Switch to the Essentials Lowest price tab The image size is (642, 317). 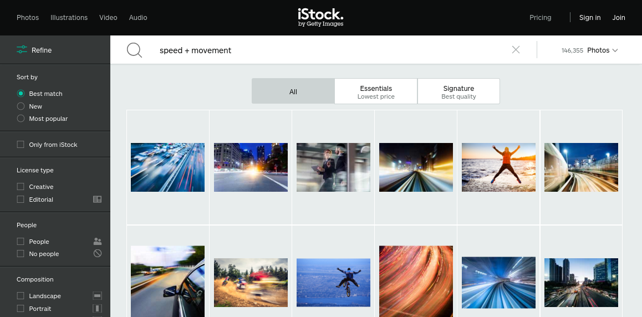[x=376, y=91]
